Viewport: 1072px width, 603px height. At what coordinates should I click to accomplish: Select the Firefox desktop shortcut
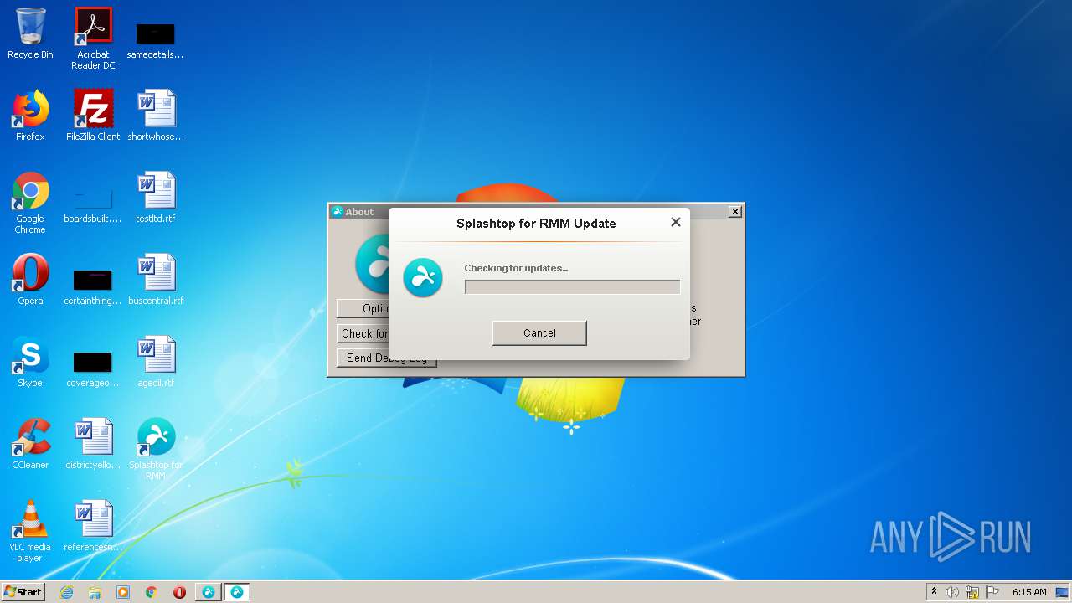(30, 116)
